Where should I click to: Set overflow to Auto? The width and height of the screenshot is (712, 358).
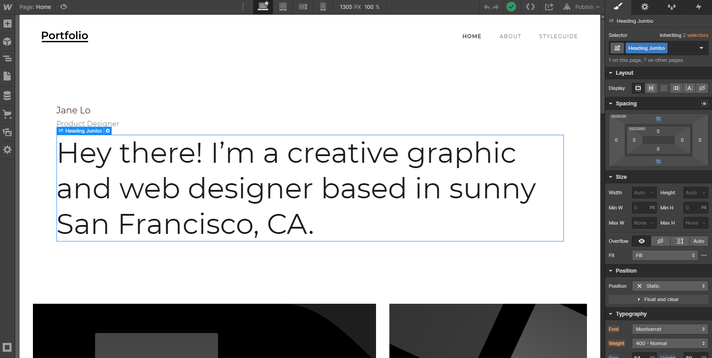pos(699,241)
